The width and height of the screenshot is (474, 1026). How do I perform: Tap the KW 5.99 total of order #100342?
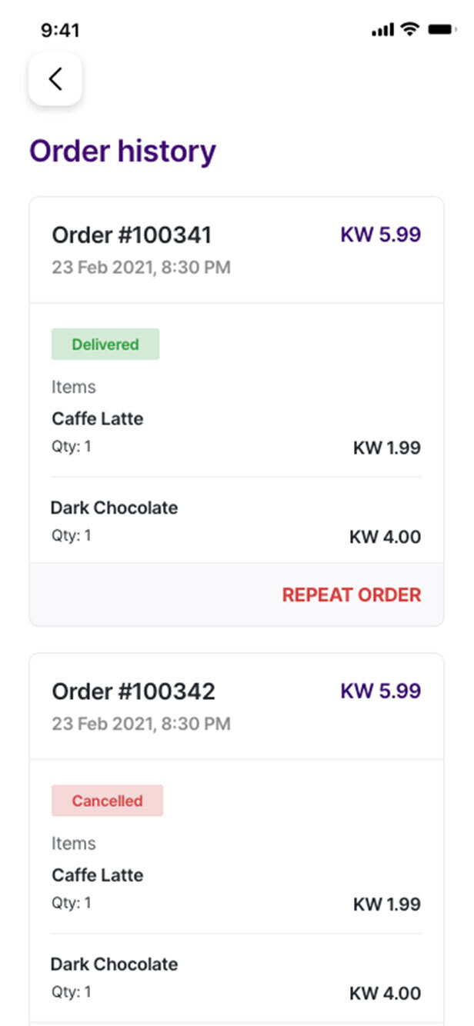pyautogui.click(x=380, y=691)
